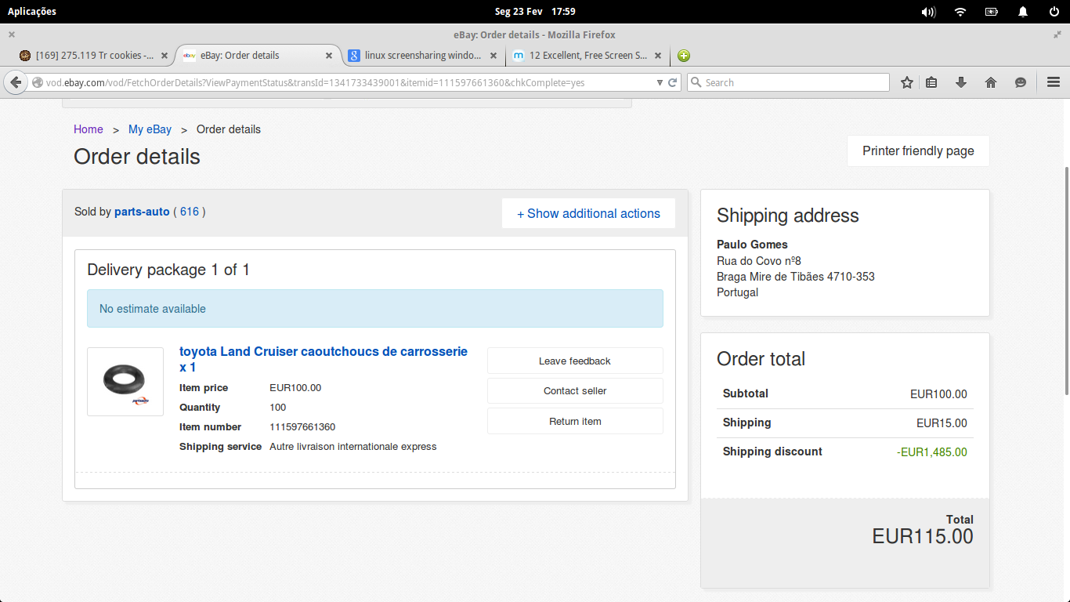
Task: Open the system volume indicator
Action: coord(928,12)
